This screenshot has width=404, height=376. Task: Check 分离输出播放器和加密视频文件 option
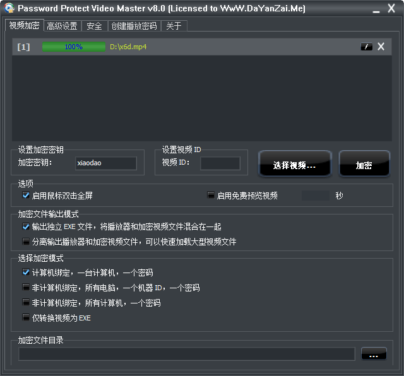[26, 242]
